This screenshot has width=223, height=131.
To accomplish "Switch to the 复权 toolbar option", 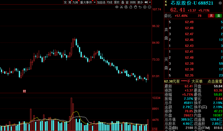I will (117, 2).
